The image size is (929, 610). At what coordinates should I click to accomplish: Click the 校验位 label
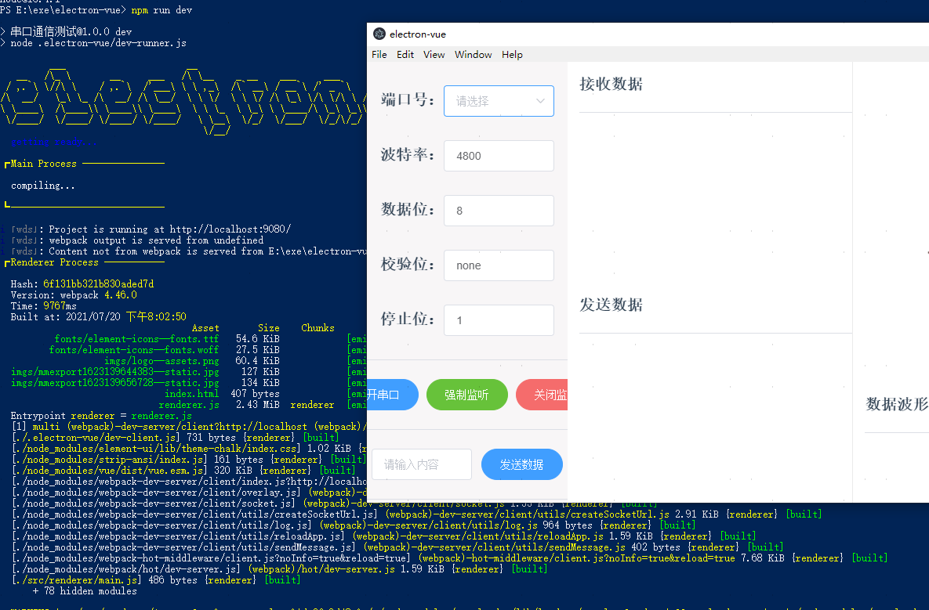pyautogui.click(x=408, y=264)
